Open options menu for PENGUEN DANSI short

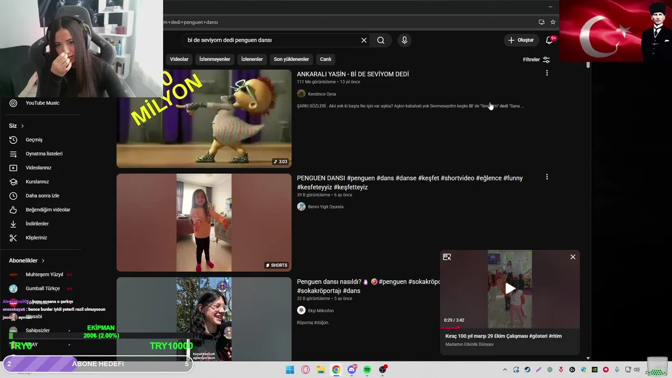point(547,177)
